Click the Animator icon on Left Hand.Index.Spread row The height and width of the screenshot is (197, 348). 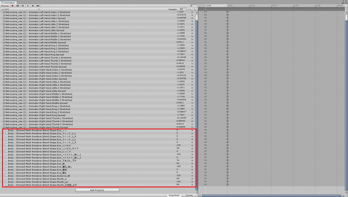tap(4, 18)
